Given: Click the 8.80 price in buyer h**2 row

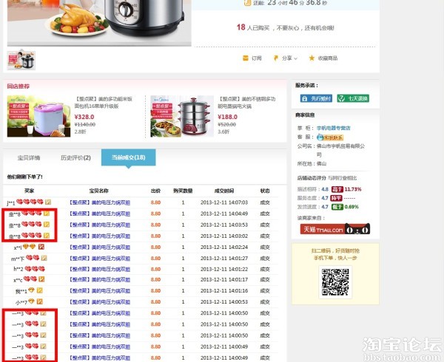Looking at the screenshot, I should (x=155, y=270).
